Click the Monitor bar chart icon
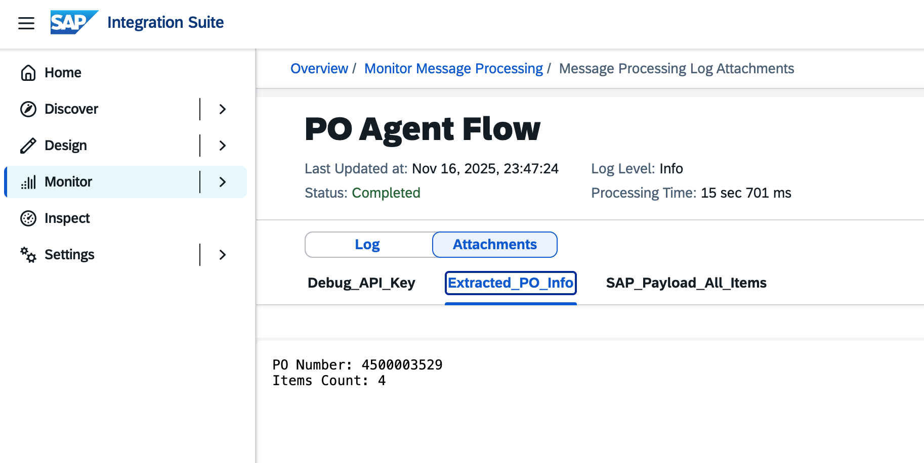This screenshot has width=924, height=463. [x=28, y=182]
